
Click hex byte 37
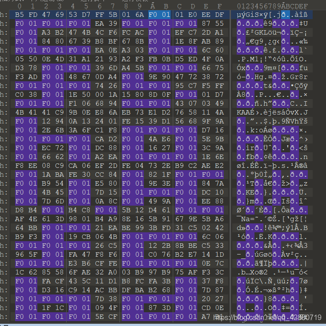click(206, 281)
